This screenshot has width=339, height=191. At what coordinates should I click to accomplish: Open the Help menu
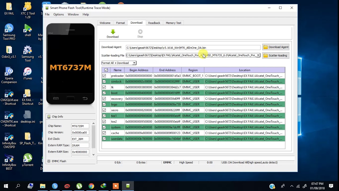86,14
